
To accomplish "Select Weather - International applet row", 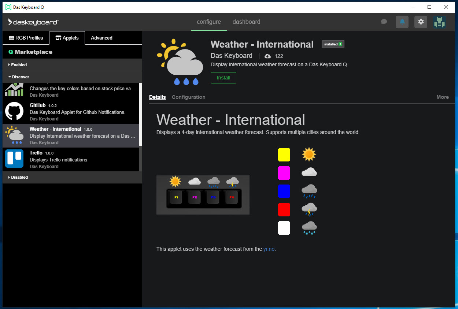I will click(x=71, y=135).
